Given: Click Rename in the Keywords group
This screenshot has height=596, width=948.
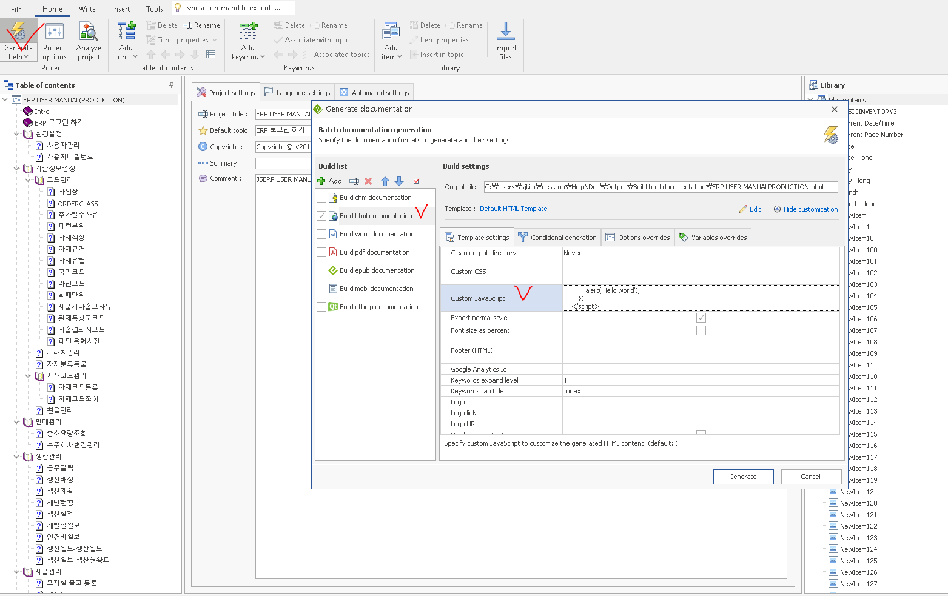Looking at the screenshot, I should point(329,25).
